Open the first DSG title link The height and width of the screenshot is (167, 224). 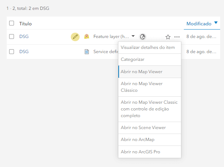[24, 37]
